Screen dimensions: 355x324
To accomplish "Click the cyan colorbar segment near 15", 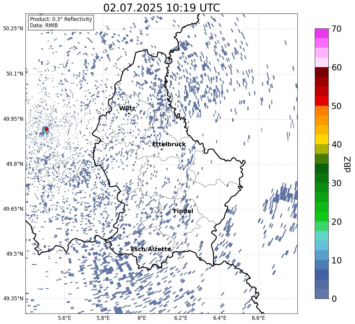I will 321,236.
